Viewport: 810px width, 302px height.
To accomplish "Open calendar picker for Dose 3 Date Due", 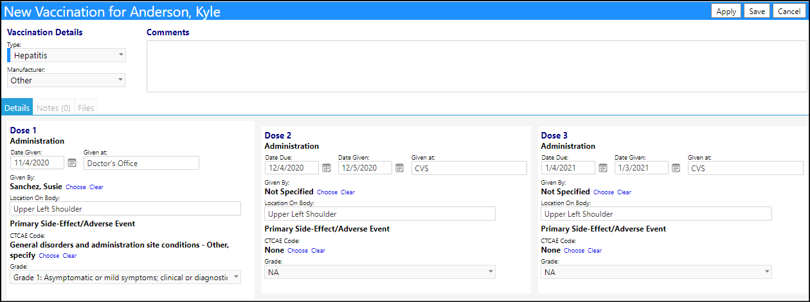I will [x=603, y=168].
